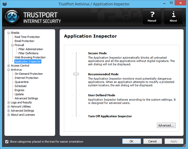
Task: Open Filter Administration under Firewall
Action: coord(31,49)
